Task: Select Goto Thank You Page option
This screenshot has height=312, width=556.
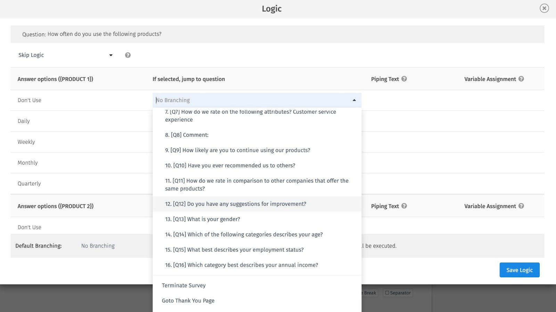Action: coord(188,301)
